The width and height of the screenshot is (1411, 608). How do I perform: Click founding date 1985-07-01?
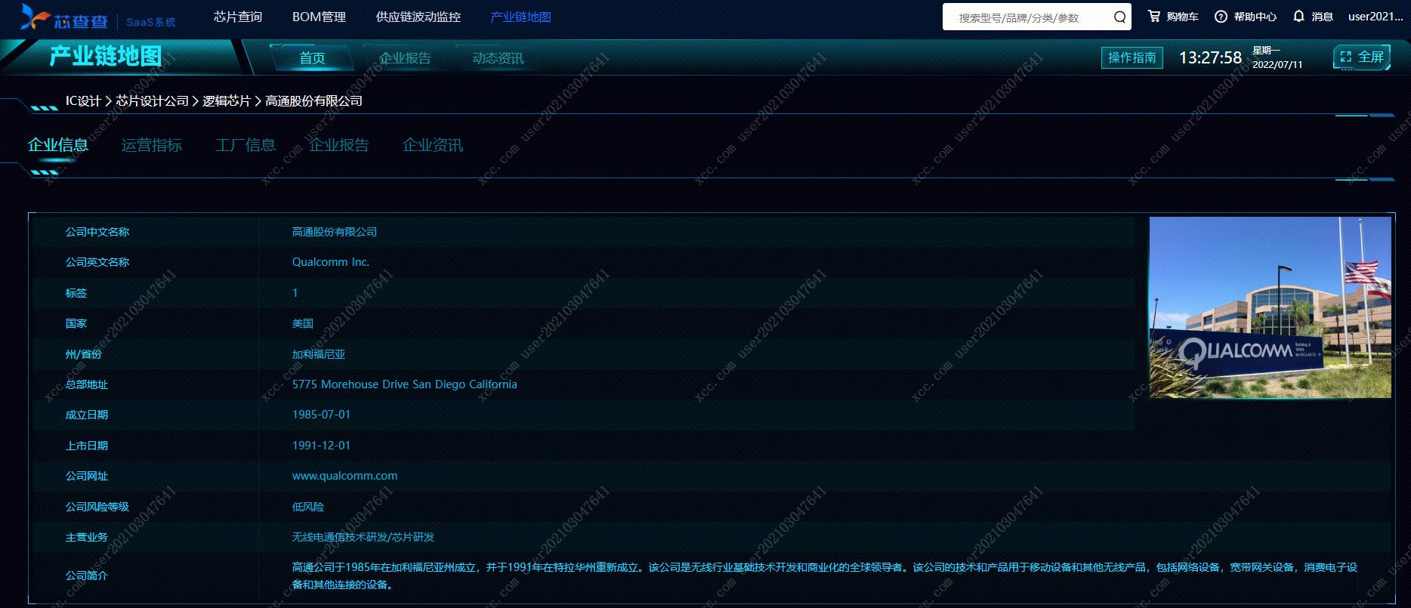[321, 415]
